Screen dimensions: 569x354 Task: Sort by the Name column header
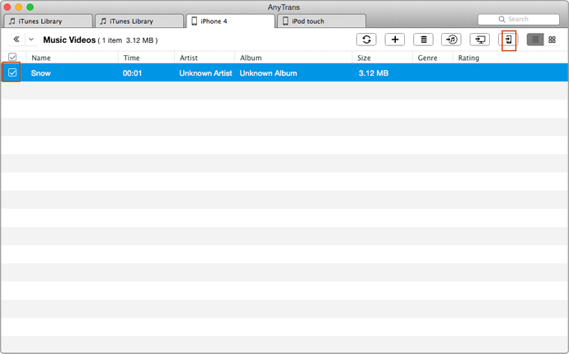coord(73,58)
